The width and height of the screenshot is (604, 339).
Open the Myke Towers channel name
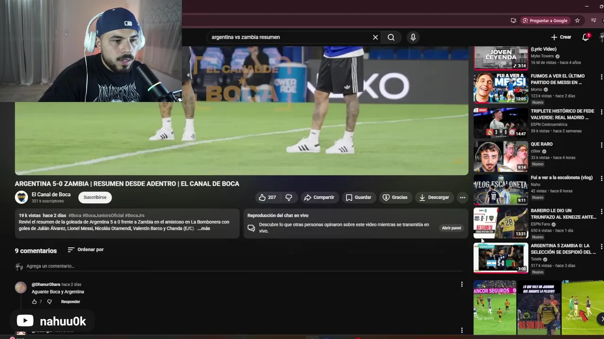[x=542, y=56]
